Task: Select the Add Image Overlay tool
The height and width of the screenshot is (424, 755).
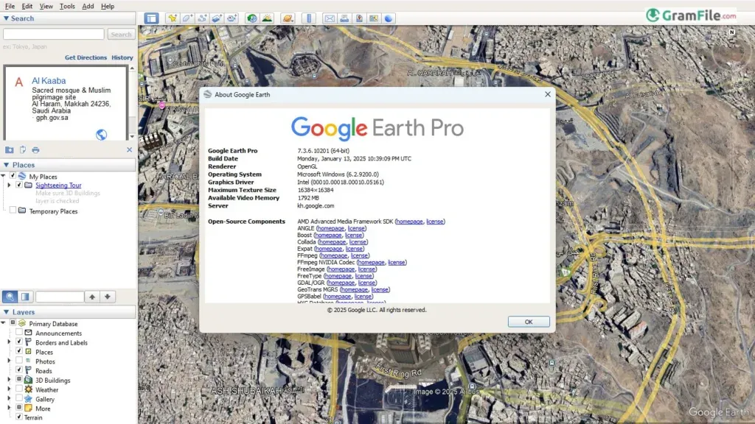Action: coord(217,18)
